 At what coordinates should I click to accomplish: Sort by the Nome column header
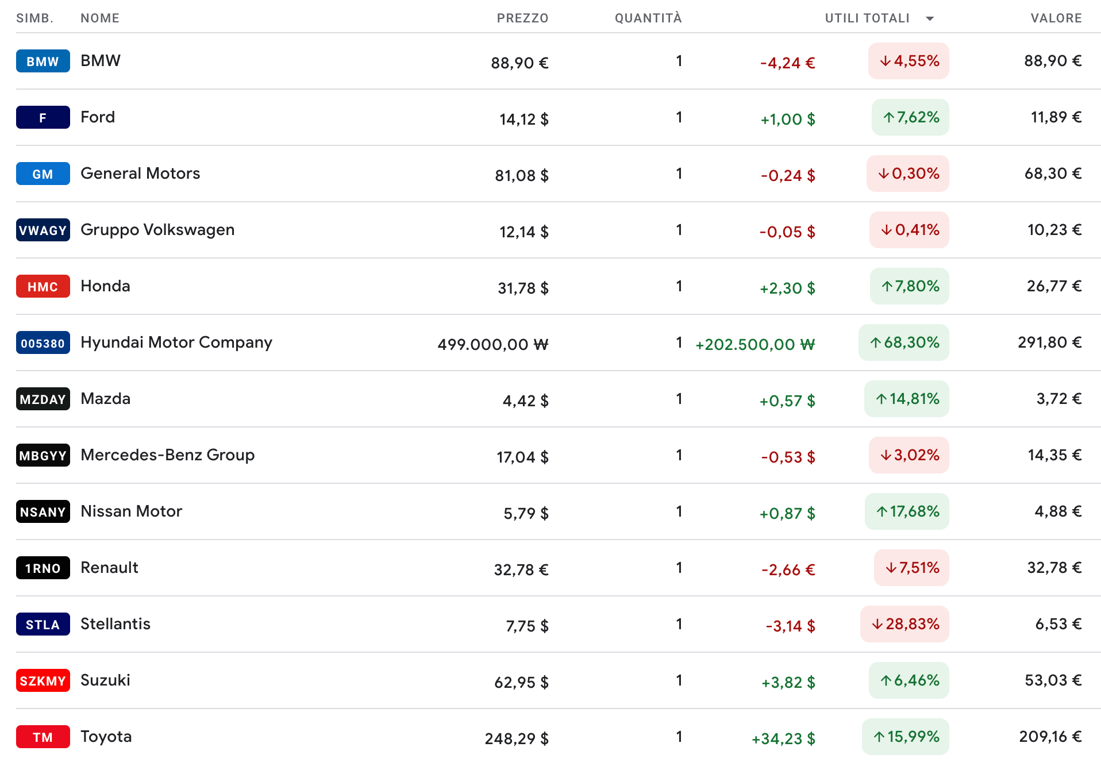[100, 18]
